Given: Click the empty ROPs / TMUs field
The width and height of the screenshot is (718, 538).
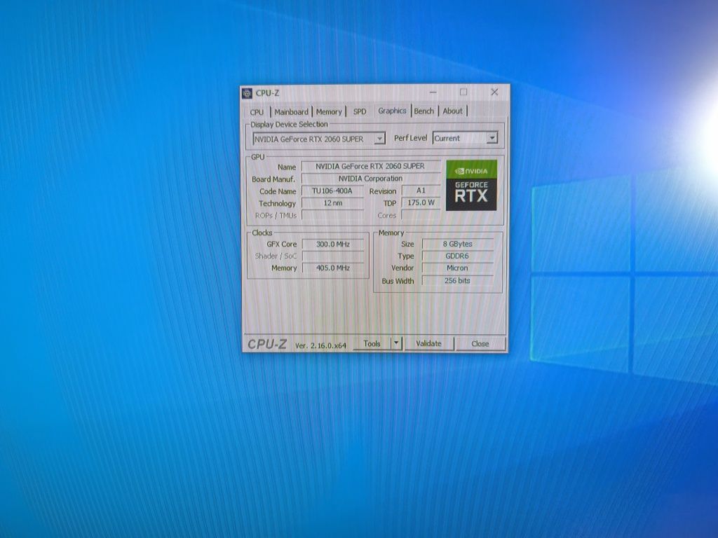Looking at the screenshot, I should pos(332,216).
